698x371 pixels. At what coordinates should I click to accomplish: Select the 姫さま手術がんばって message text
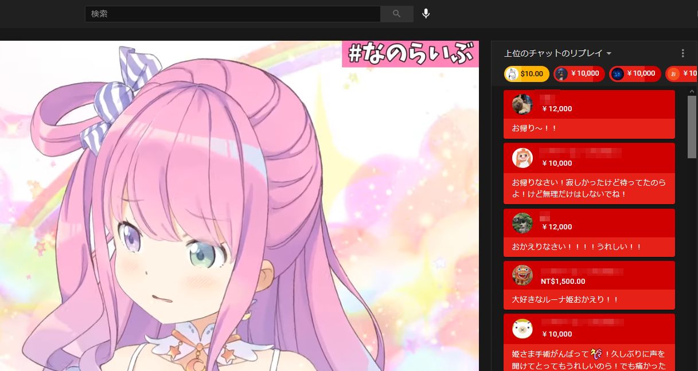click(x=588, y=360)
